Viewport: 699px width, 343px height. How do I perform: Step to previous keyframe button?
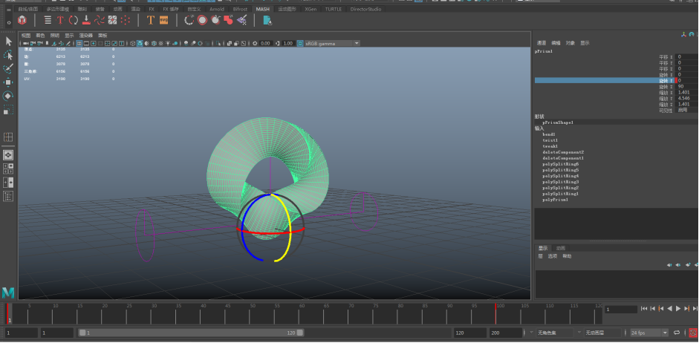[661, 309]
